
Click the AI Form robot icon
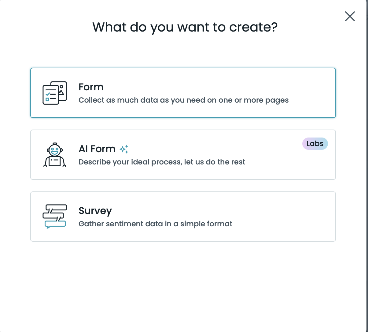tap(55, 155)
